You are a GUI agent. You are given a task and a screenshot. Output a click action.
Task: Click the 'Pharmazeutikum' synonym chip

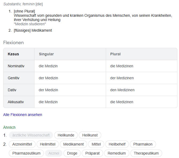(26, 153)
